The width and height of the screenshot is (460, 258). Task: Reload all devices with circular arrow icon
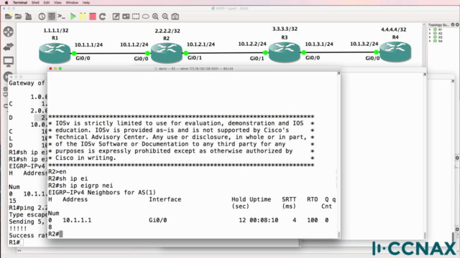[102, 16]
